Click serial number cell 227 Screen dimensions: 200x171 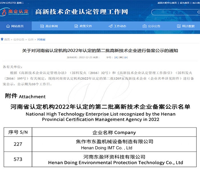tap(18, 144)
